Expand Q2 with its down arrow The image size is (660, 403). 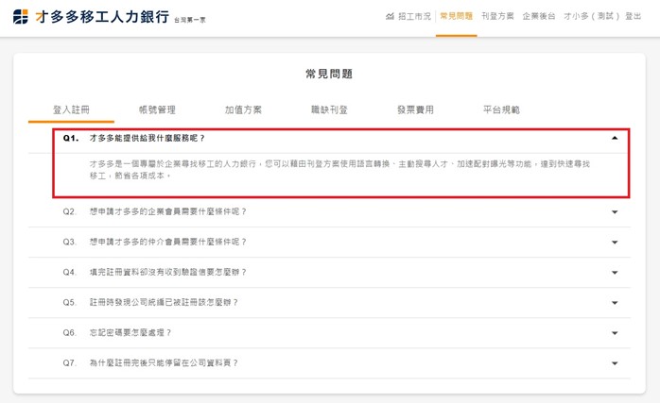(x=615, y=212)
